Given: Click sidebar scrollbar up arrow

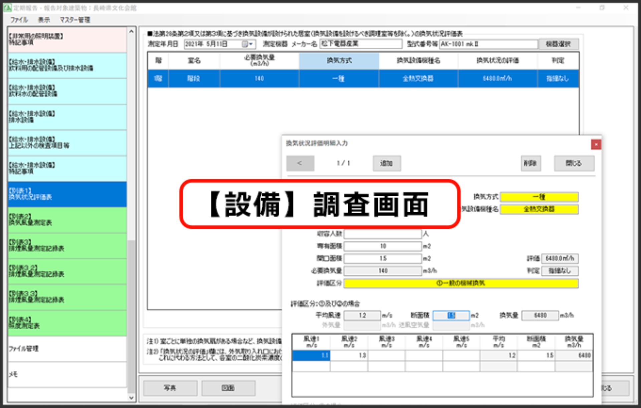Looking at the screenshot, I should pyautogui.click(x=131, y=31).
